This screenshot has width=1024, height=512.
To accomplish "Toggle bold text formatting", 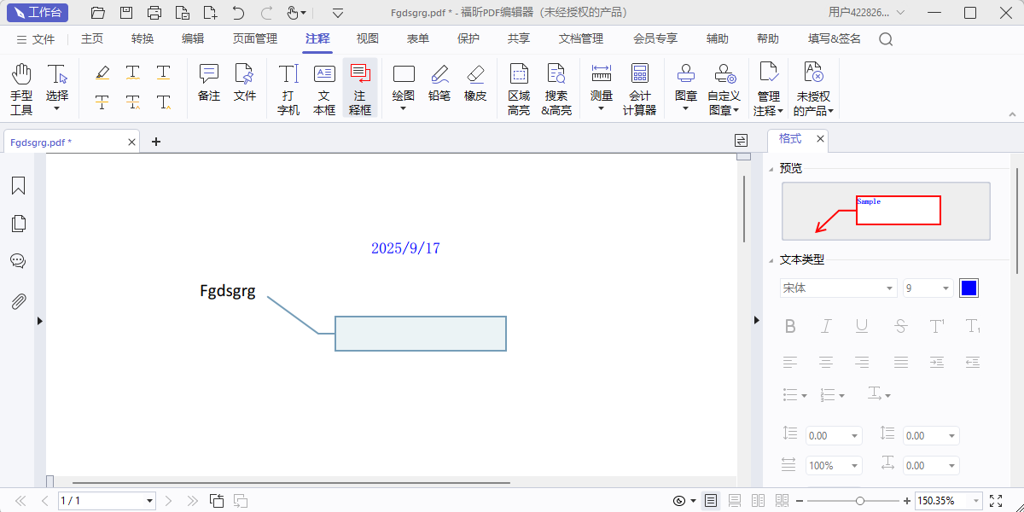I will pos(790,325).
